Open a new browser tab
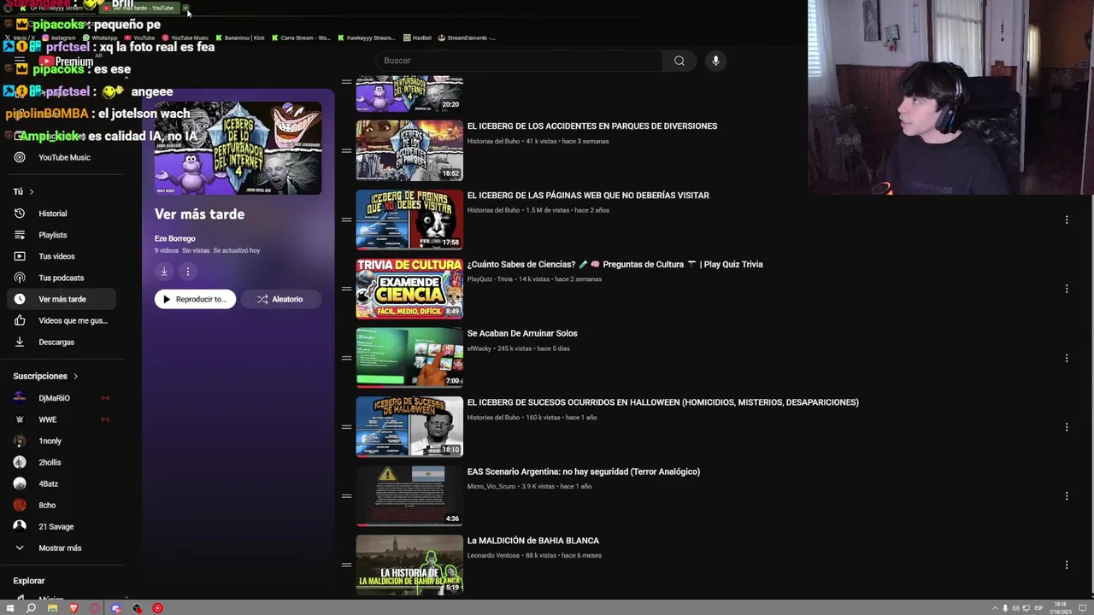This screenshot has width=1094, height=615. point(186,8)
